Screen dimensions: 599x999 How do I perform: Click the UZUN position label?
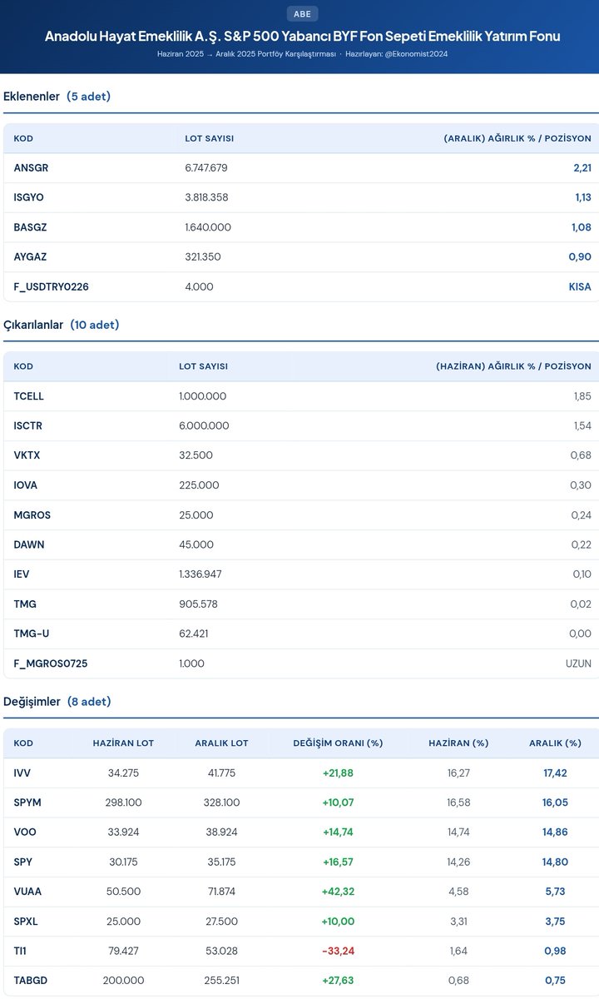[578, 664]
